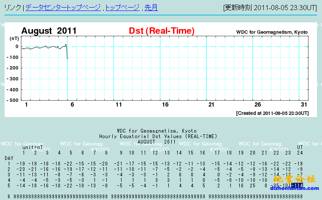Click the 更新時刻 timestamp text
The height and width of the screenshot is (200, 322).
click(271, 8)
